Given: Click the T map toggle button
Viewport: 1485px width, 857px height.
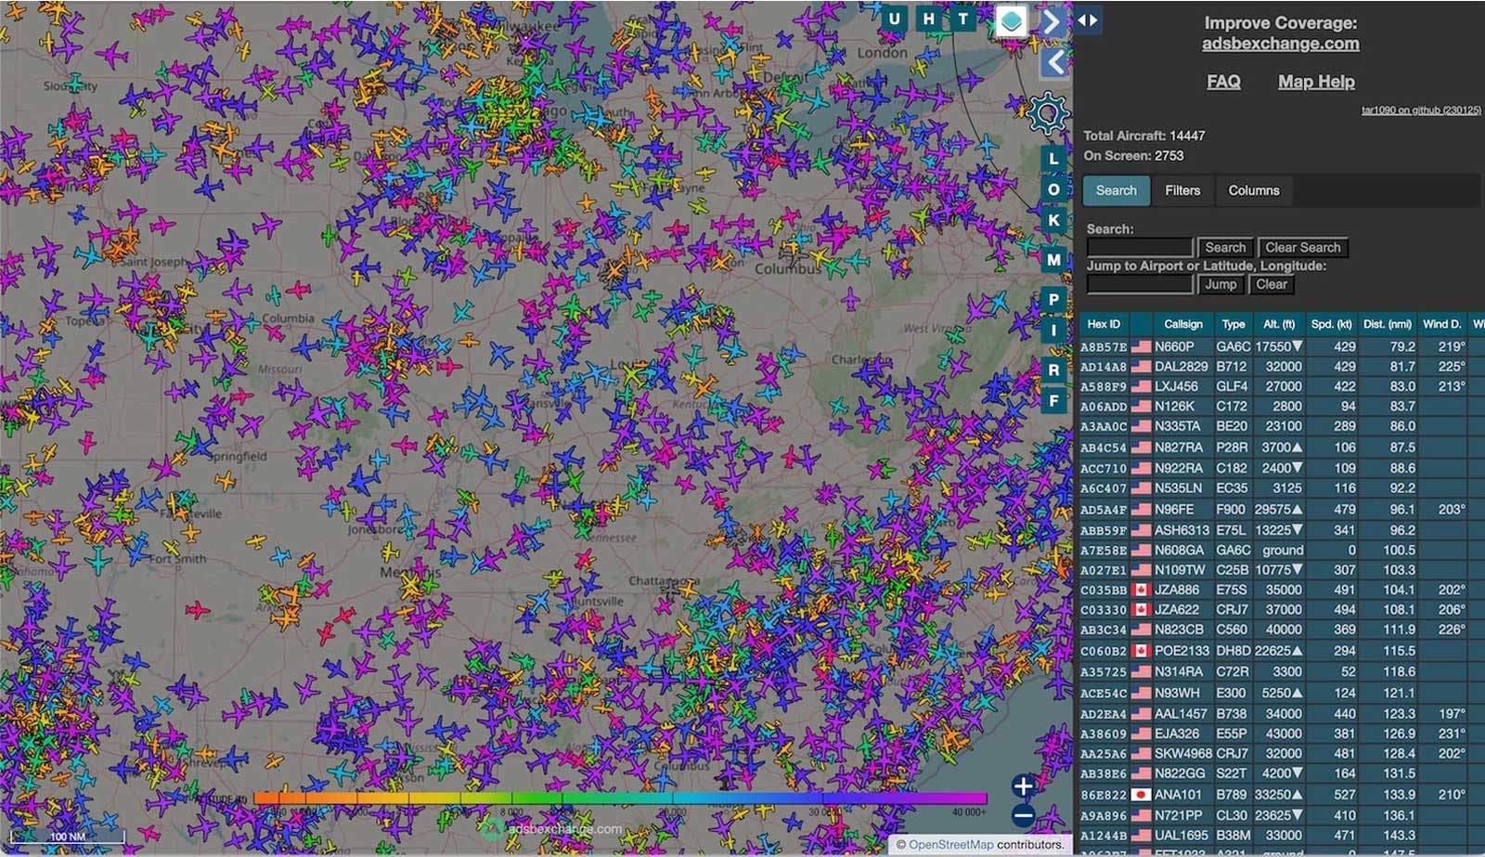Looking at the screenshot, I should 962,19.
